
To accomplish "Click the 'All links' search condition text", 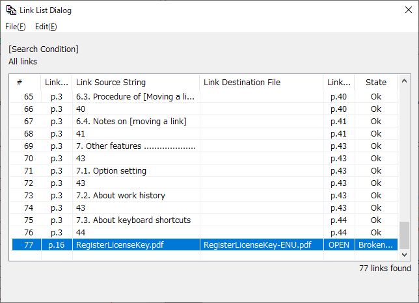I will 23,62.
